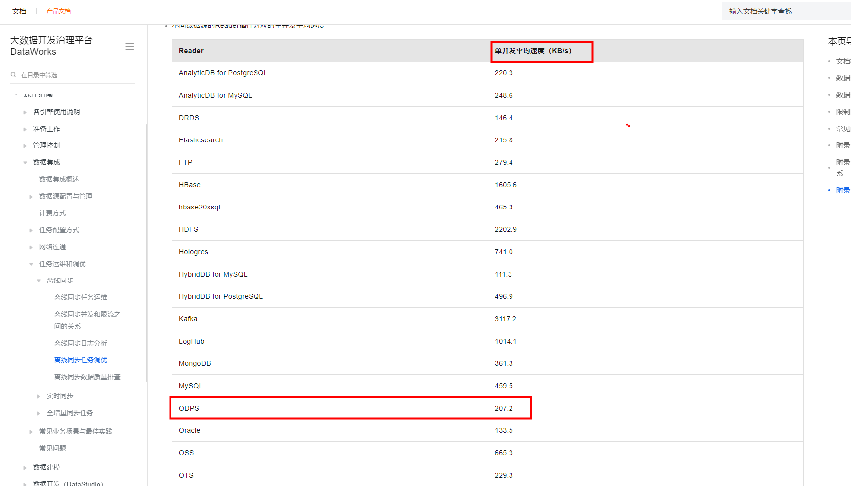Collapse the 任务运维和调优 arrow

point(31,264)
